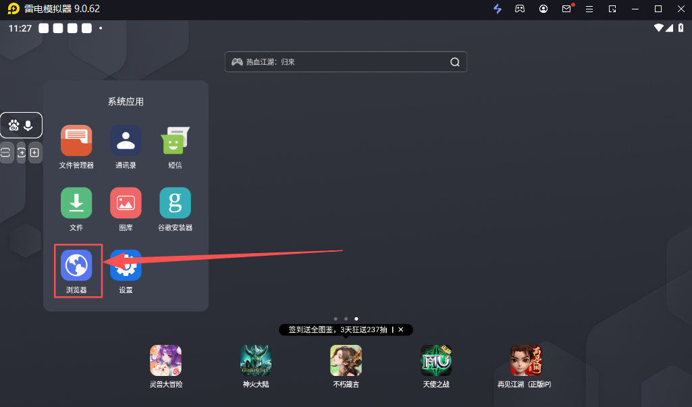
Task: Open the hamburger menu in title bar
Action: click(x=589, y=9)
